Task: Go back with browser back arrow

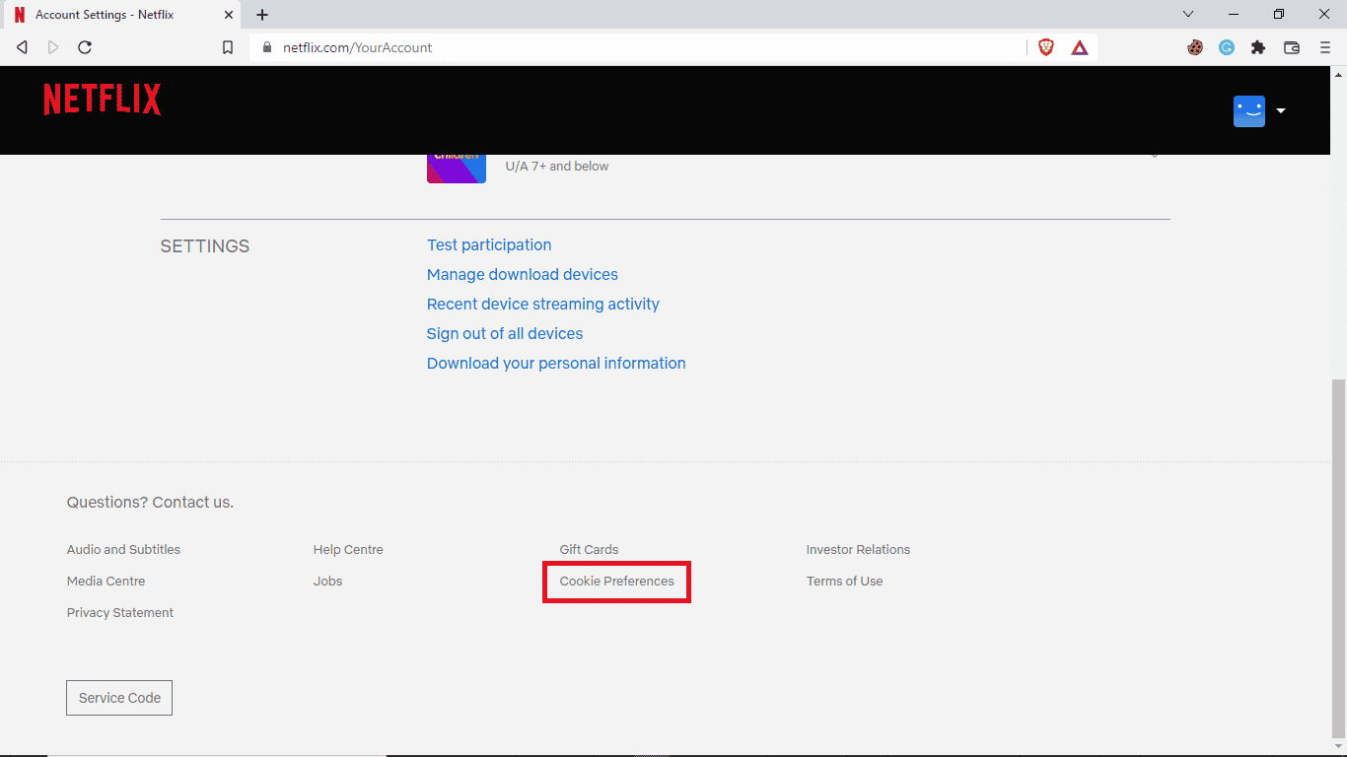Action: tap(22, 47)
